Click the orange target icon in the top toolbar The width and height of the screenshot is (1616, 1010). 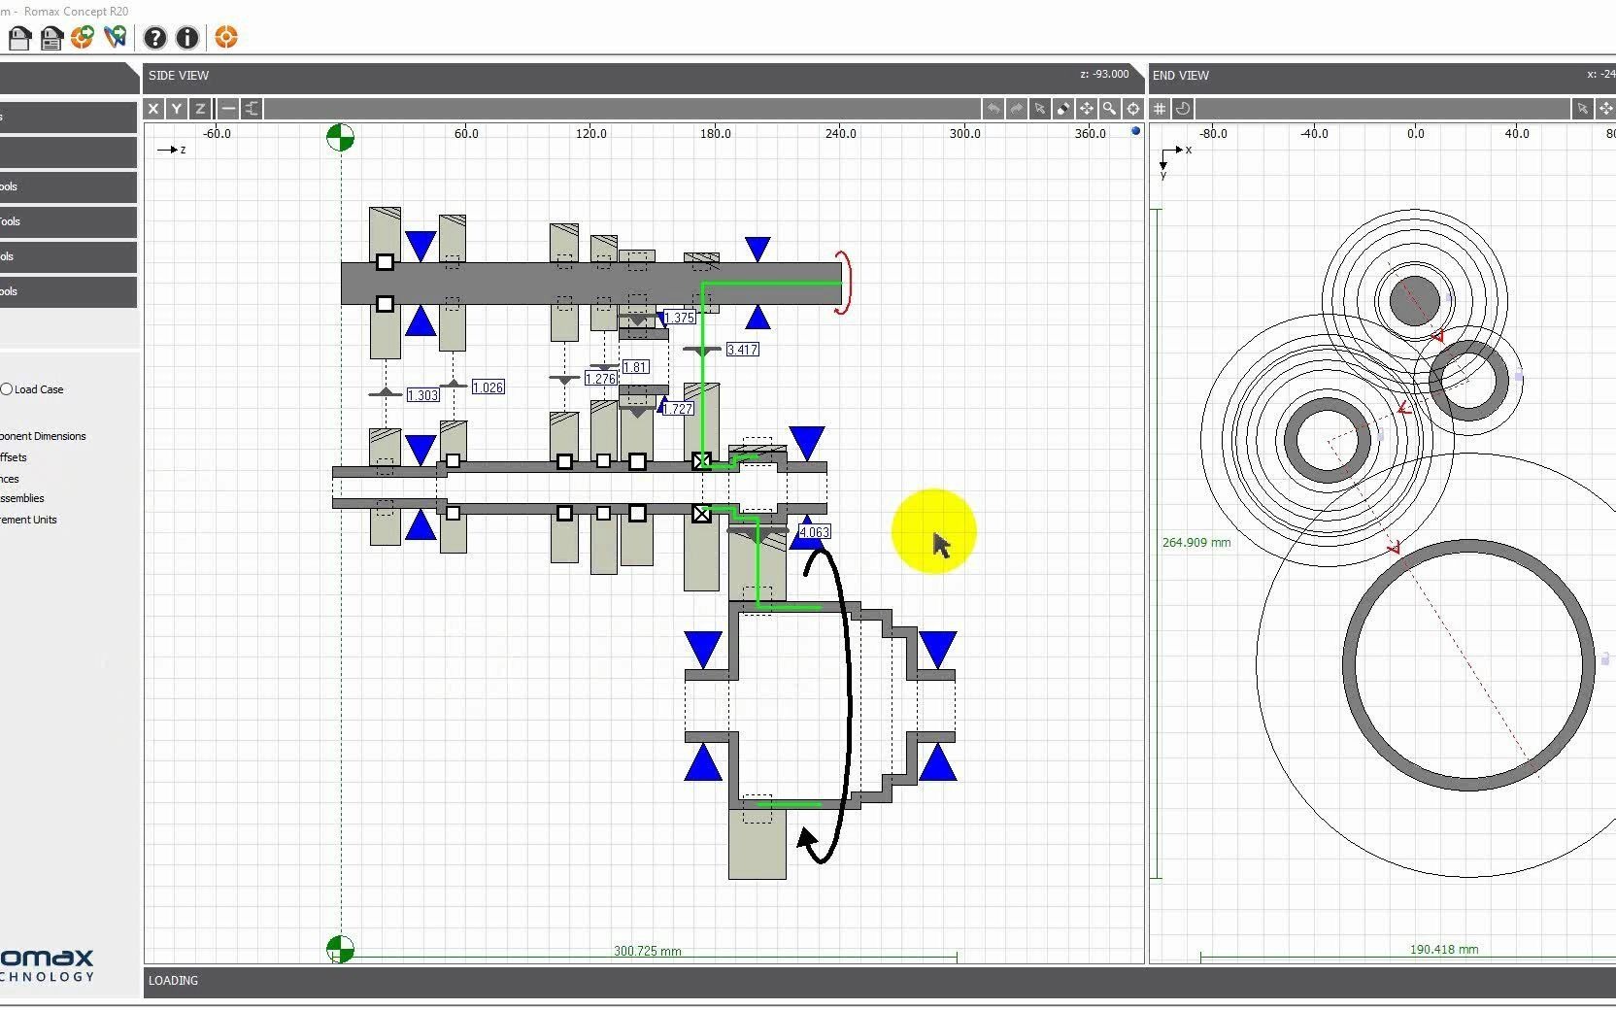pyautogui.click(x=226, y=38)
